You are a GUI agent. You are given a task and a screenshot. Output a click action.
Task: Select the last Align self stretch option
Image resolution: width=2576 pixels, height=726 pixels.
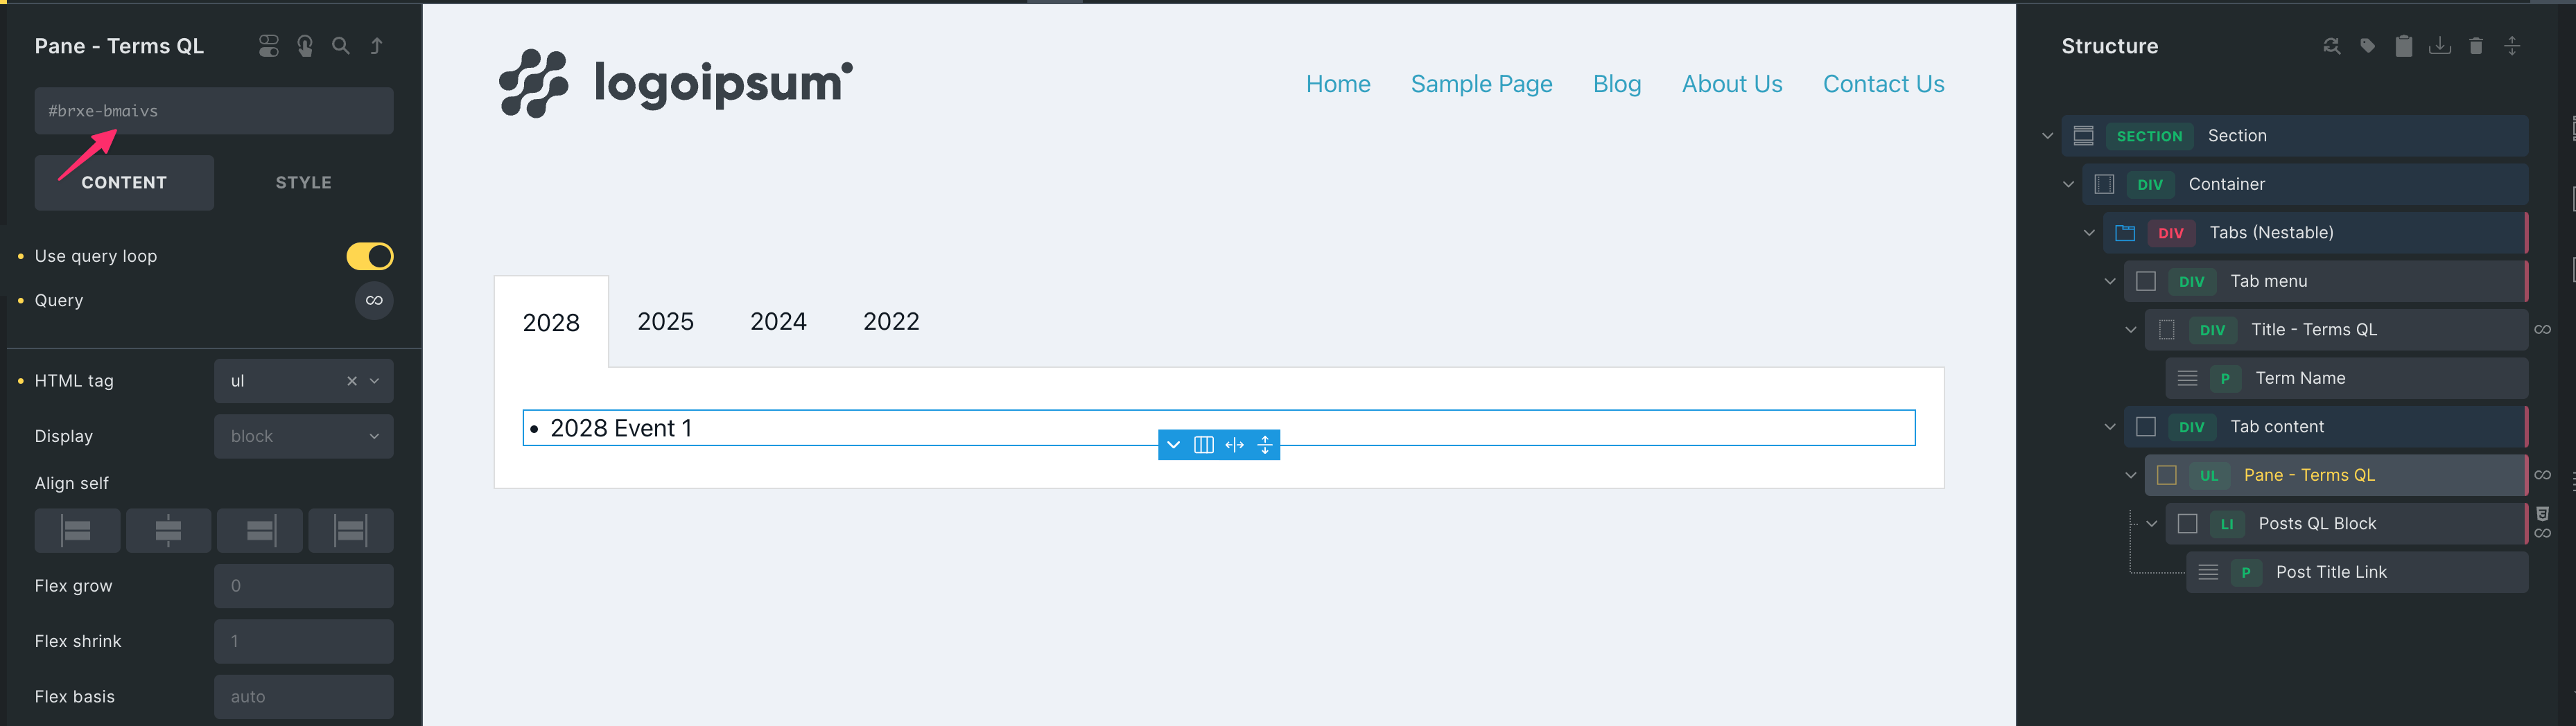350,530
